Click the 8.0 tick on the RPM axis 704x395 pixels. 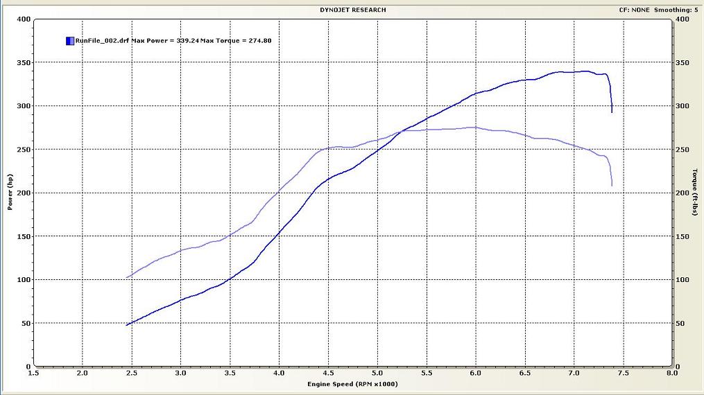(x=671, y=373)
